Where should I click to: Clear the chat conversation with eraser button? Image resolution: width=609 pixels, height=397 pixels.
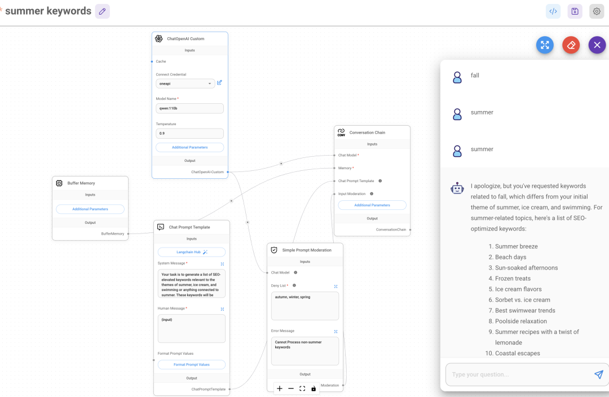pyautogui.click(x=571, y=45)
